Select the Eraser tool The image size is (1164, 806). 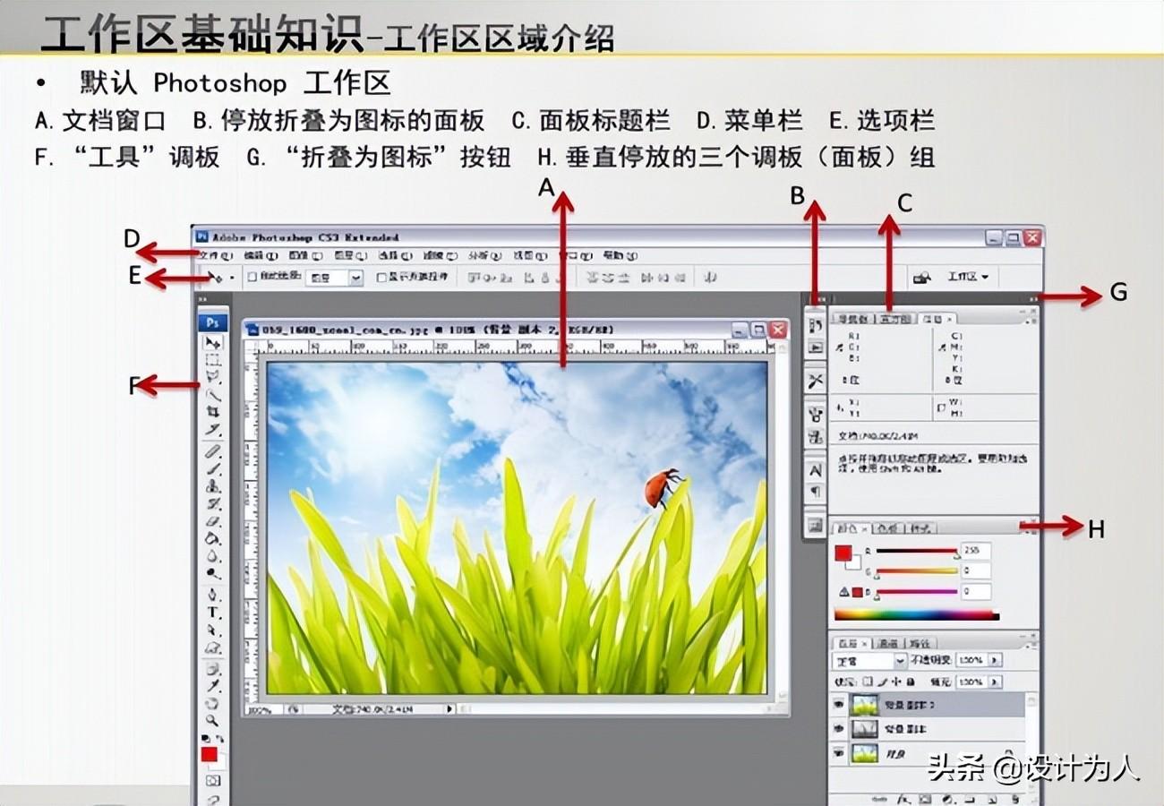213,521
